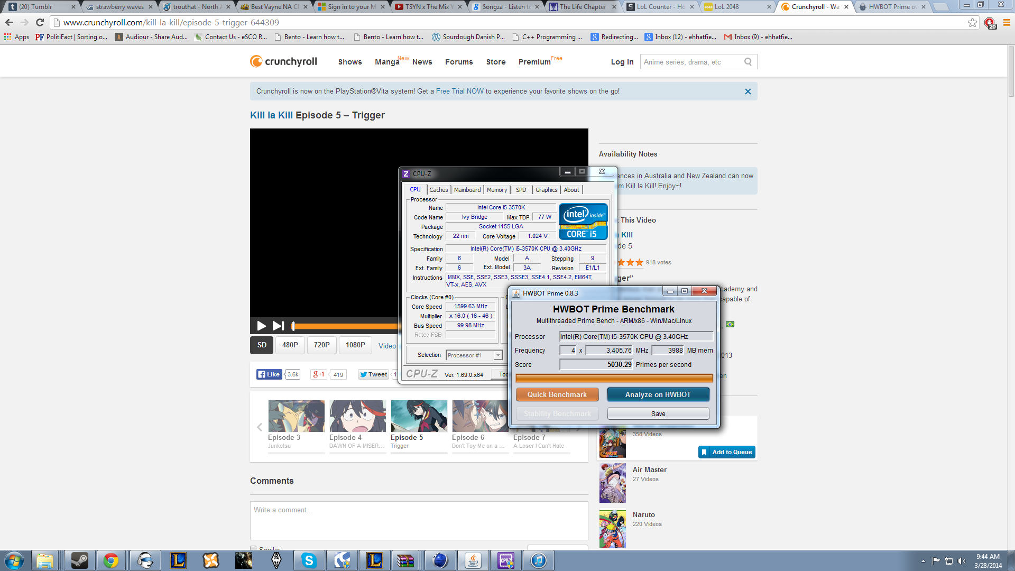
Task: Click Quick Benchmark in HWBOT Prime
Action: click(x=557, y=394)
